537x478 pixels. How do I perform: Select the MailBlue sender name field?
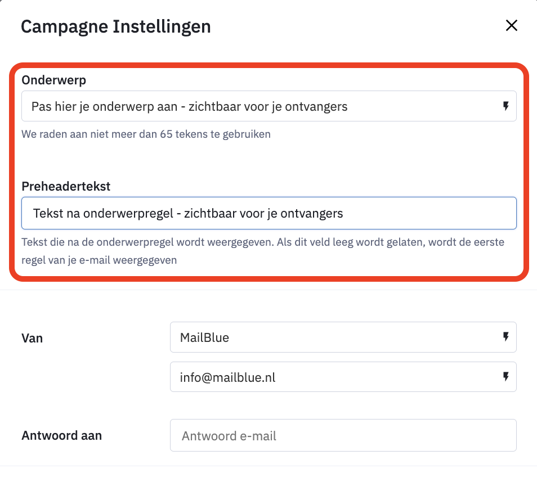[x=343, y=337]
